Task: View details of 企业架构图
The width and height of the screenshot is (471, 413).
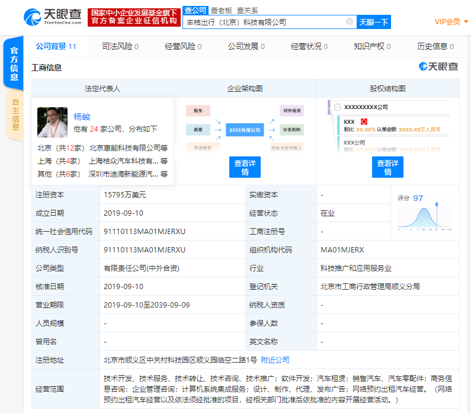Action: tap(245, 167)
